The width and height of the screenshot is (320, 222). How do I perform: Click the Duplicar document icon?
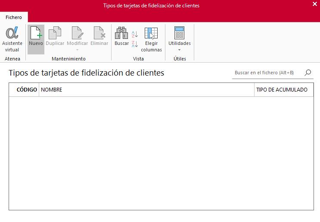55,33
